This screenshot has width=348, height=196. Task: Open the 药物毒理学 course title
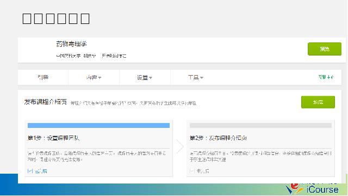click(71, 44)
